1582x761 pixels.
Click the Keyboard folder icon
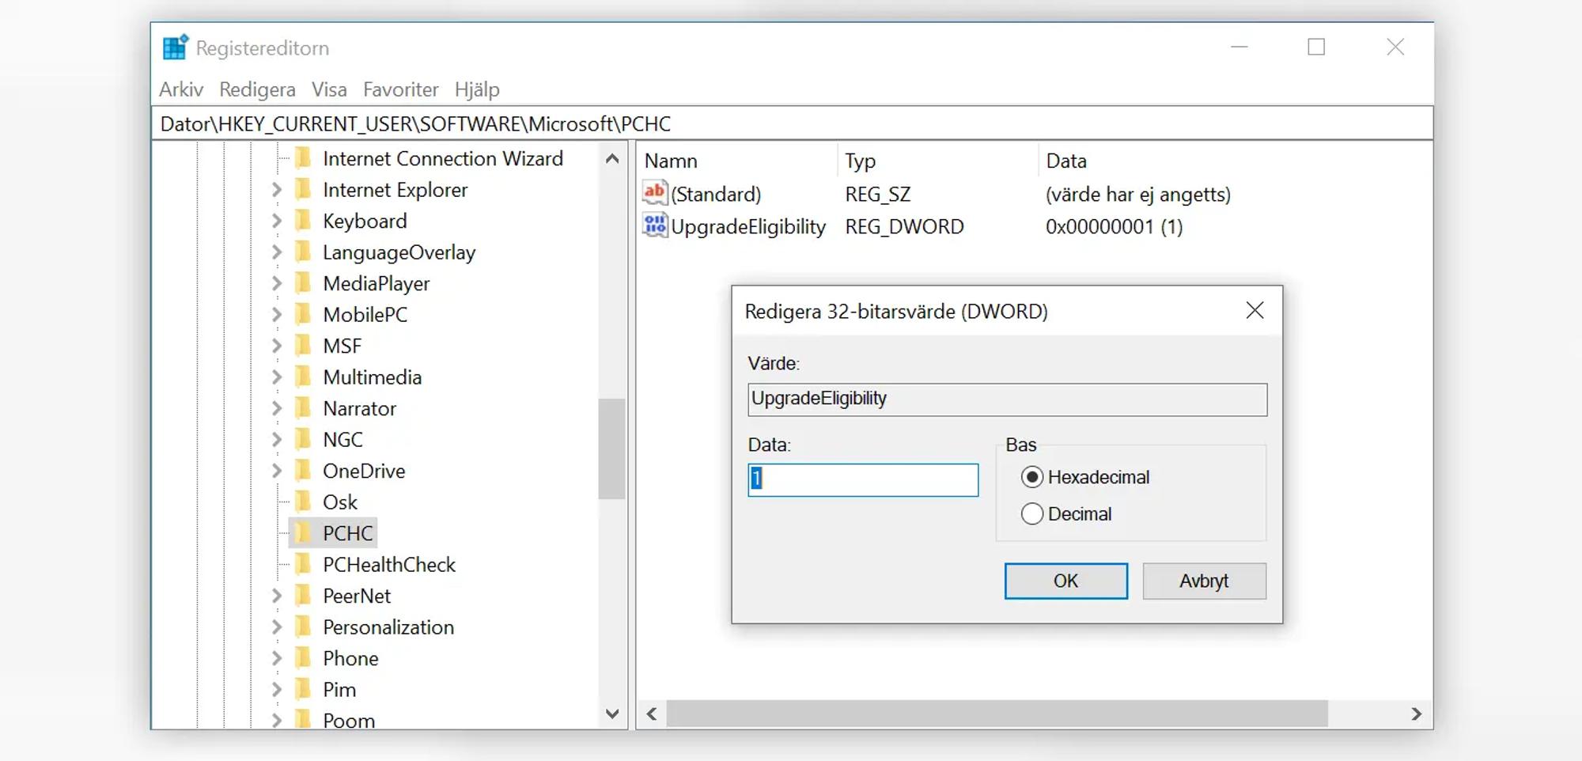(303, 221)
